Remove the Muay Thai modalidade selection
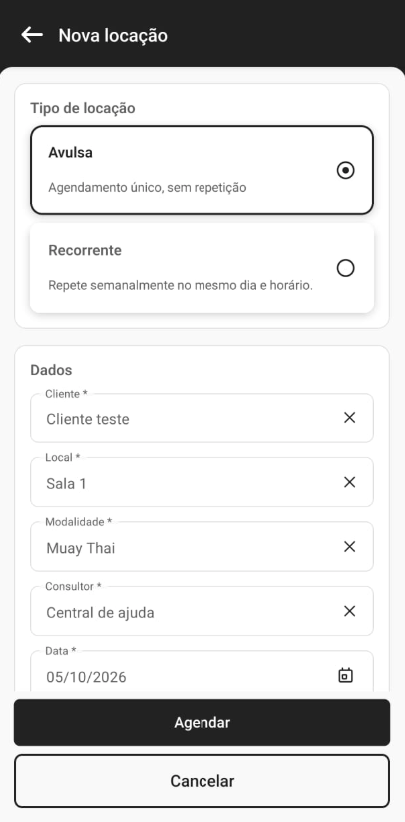The height and width of the screenshot is (822, 405). (349, 547)
